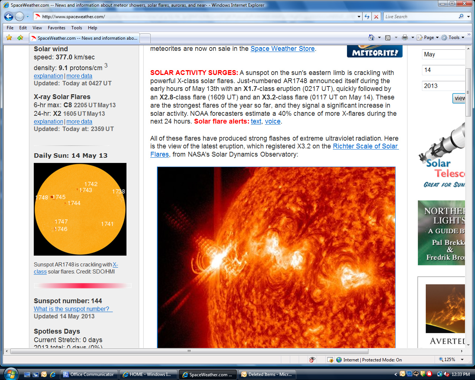Click X-ray flares 'more data' link

[x=79, y=121]
